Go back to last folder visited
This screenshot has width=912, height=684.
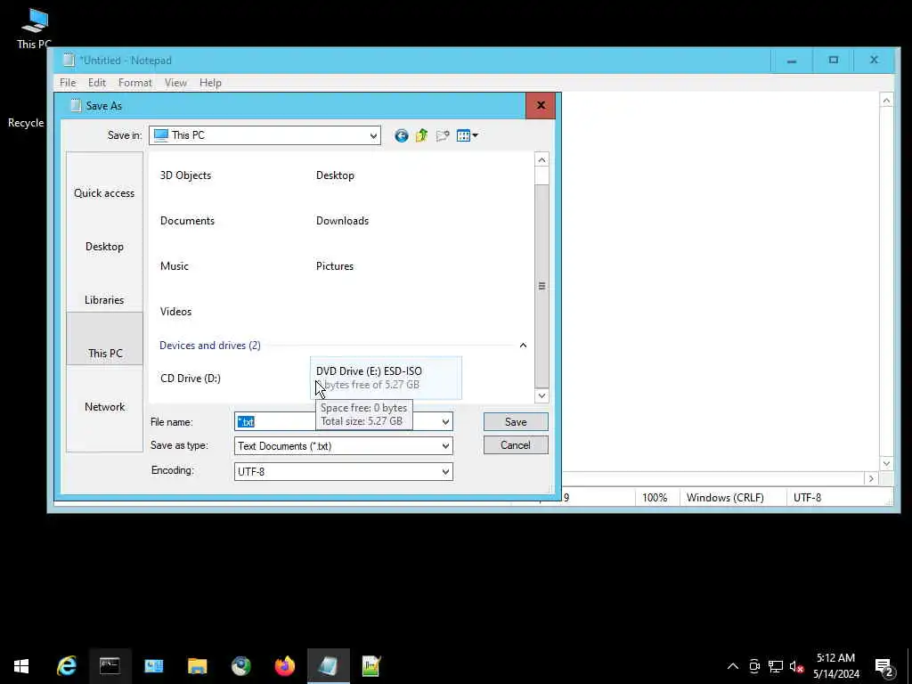402,135
